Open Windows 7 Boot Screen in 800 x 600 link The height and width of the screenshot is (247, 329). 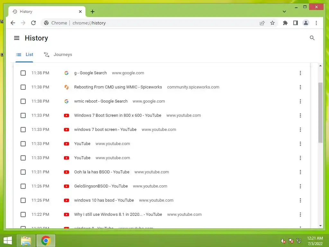118,115
